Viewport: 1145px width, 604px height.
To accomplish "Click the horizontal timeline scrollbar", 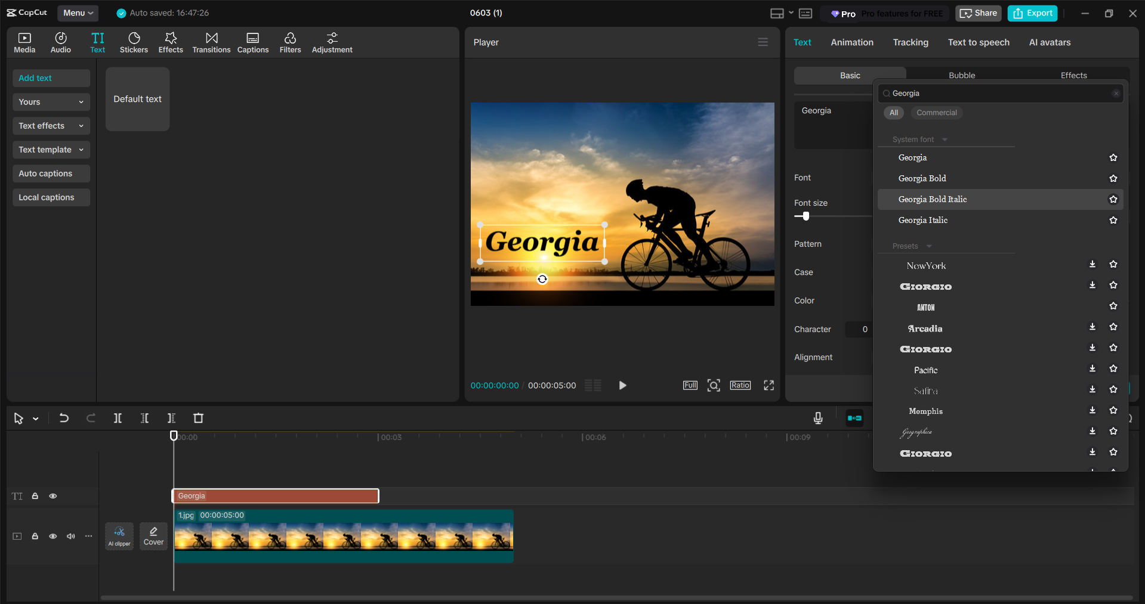I will [616, 597].
